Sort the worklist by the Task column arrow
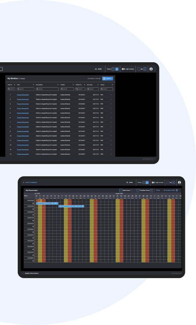Image resolution: width=196 pixels, height=325 pixels. point(33,85)
